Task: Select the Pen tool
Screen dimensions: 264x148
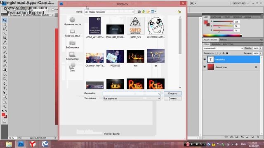Action: [x=5, y=84]
